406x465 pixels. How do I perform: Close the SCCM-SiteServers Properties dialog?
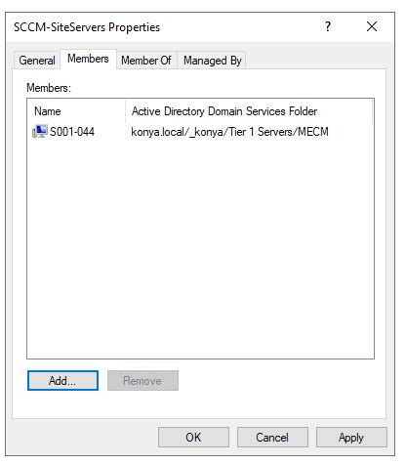click(x=372, y=26)
